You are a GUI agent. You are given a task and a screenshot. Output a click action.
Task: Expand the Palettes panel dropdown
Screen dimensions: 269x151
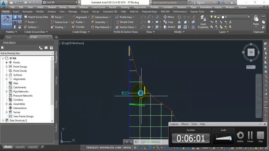tap(11, 32)
